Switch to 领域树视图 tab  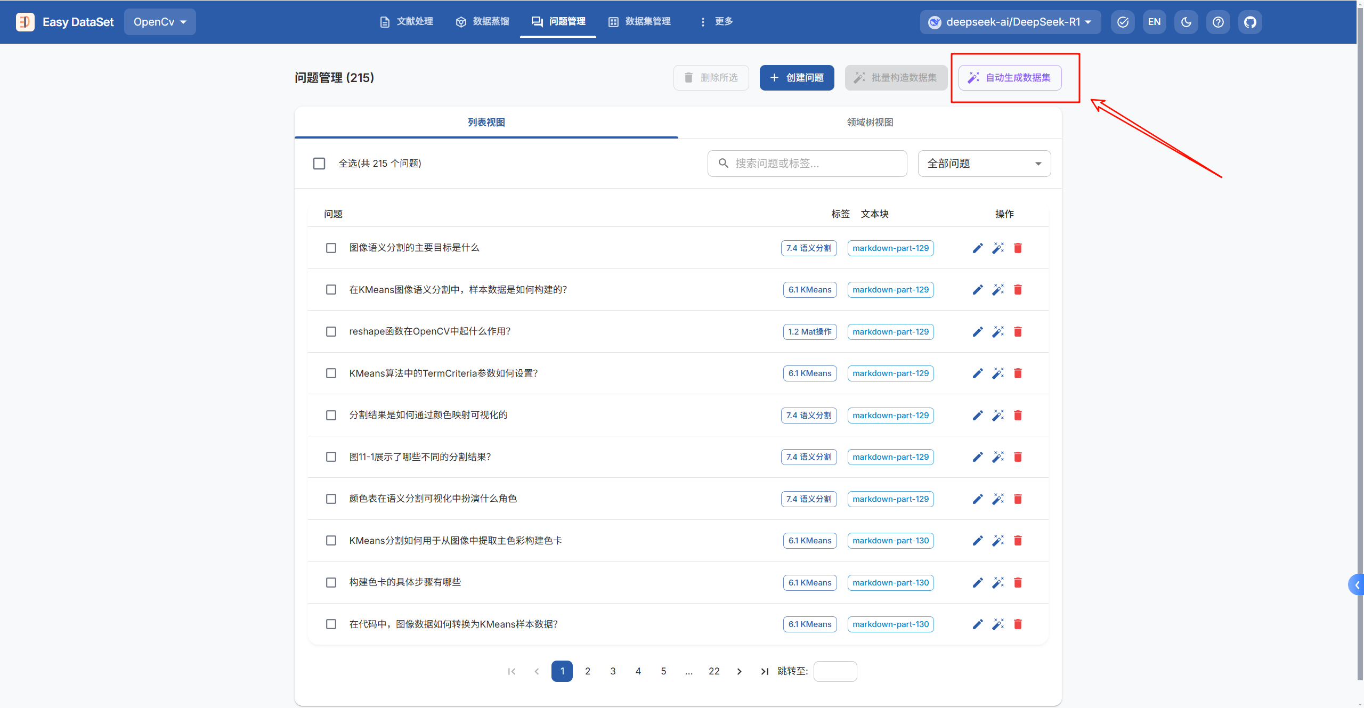pyautogui.click(x=870, y=123)
